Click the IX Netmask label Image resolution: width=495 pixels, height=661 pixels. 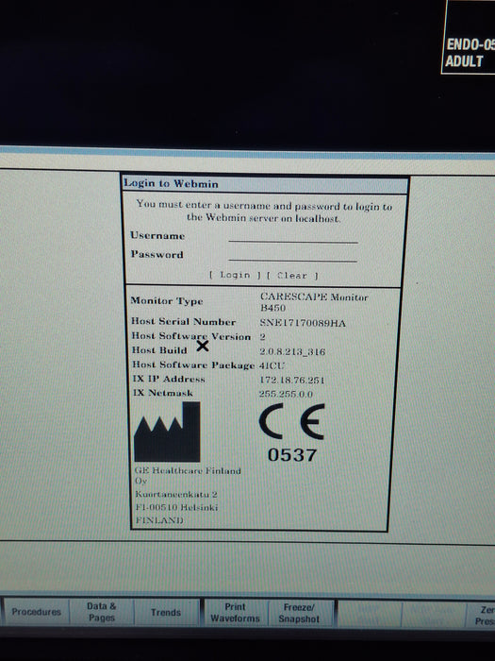[162, 393]
